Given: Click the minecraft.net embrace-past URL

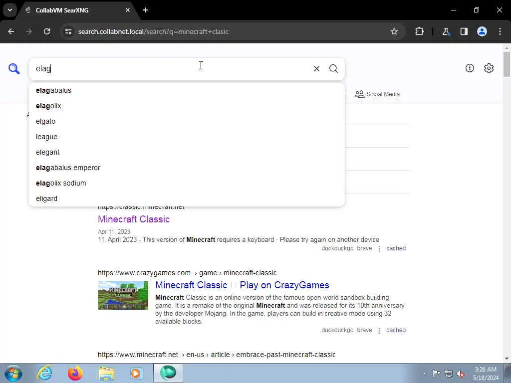Looking at the screenshot, I should [217, 355].
